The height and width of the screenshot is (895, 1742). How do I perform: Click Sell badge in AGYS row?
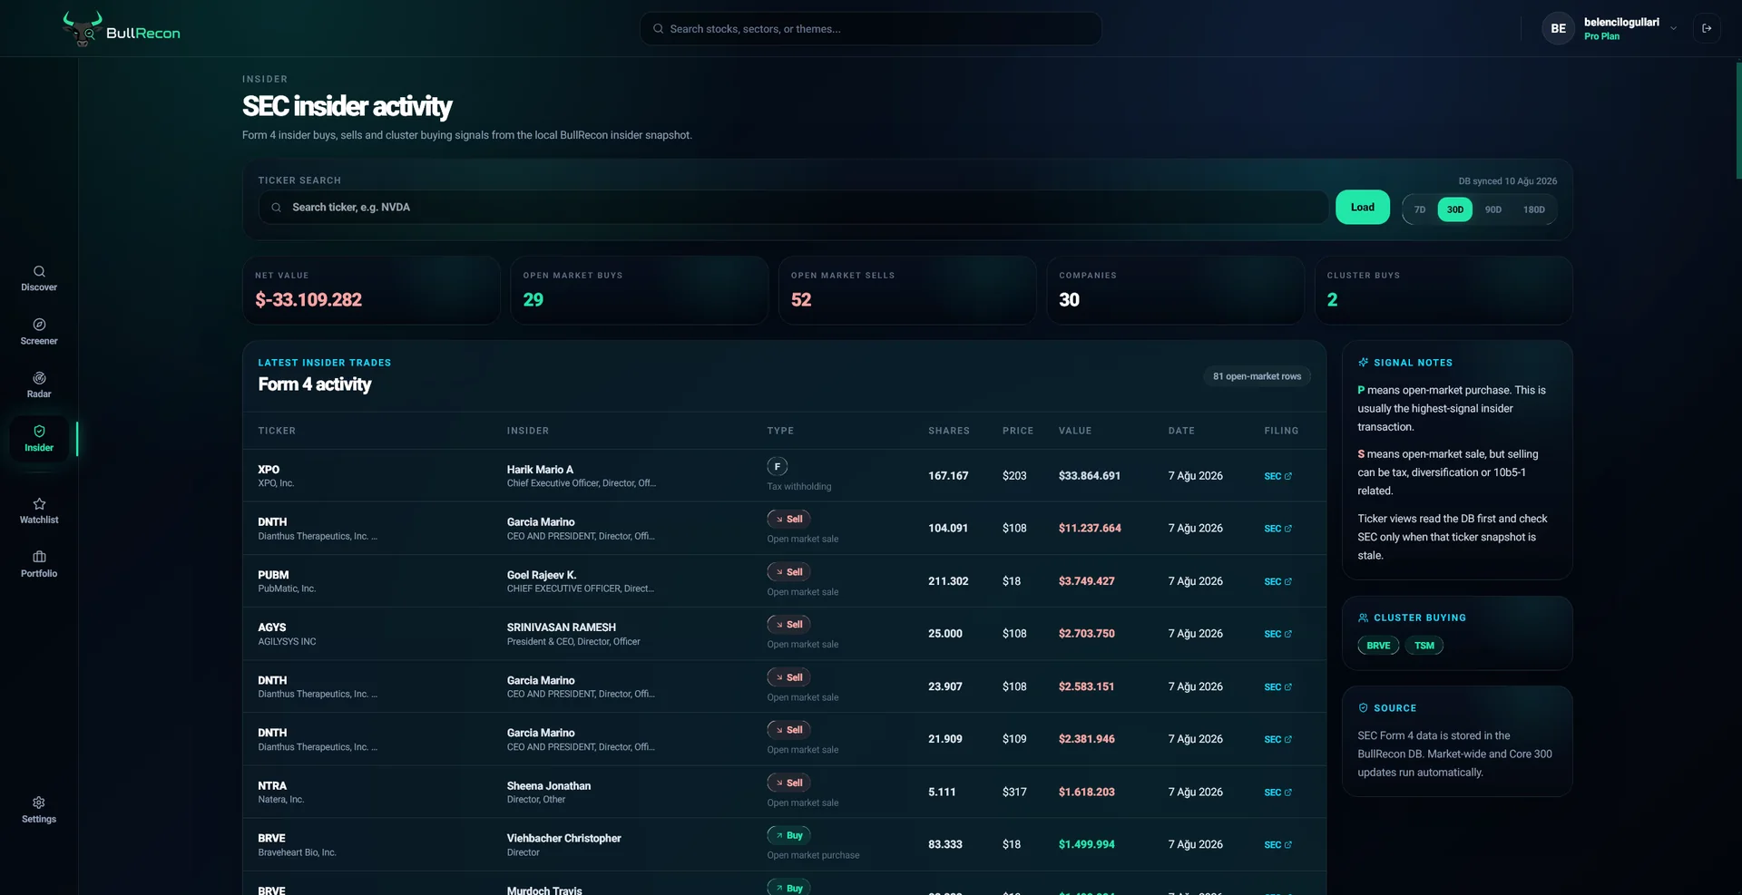pos(788,625)
